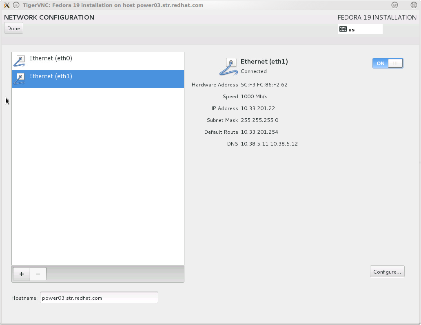Click the TigerVNC logo icon in title bar
Viewport: 421px width, 325px height.
tap(7, 5)
